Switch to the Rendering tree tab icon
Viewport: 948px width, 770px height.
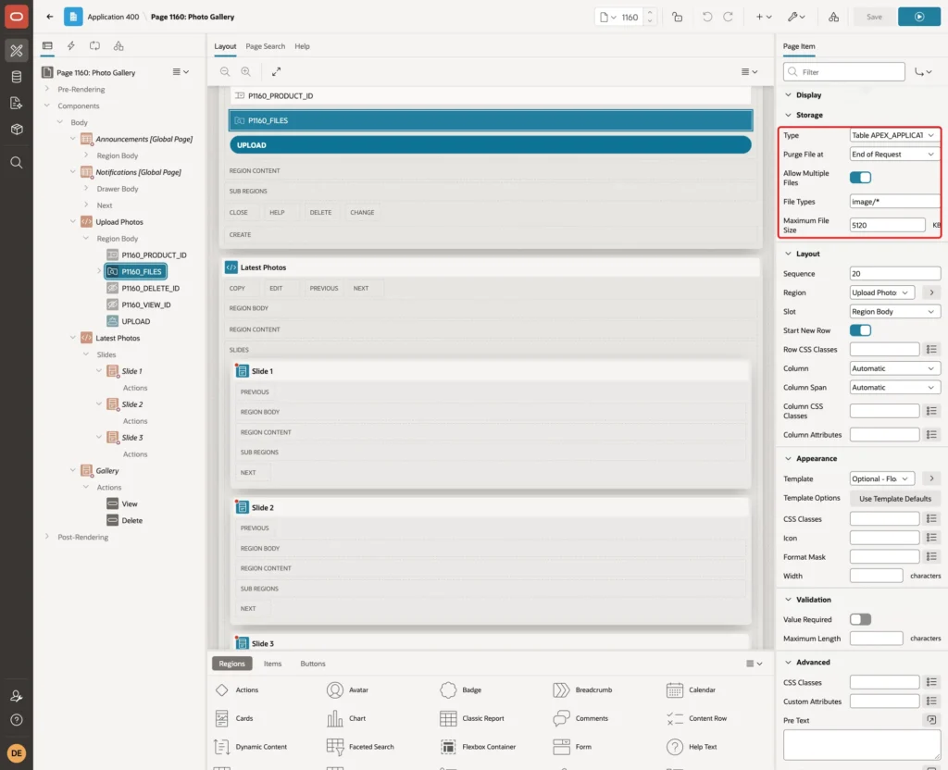pyautogui.click(x=47, y=46)
